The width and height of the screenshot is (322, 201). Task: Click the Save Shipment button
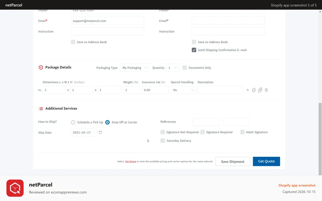tap(233, 162)
